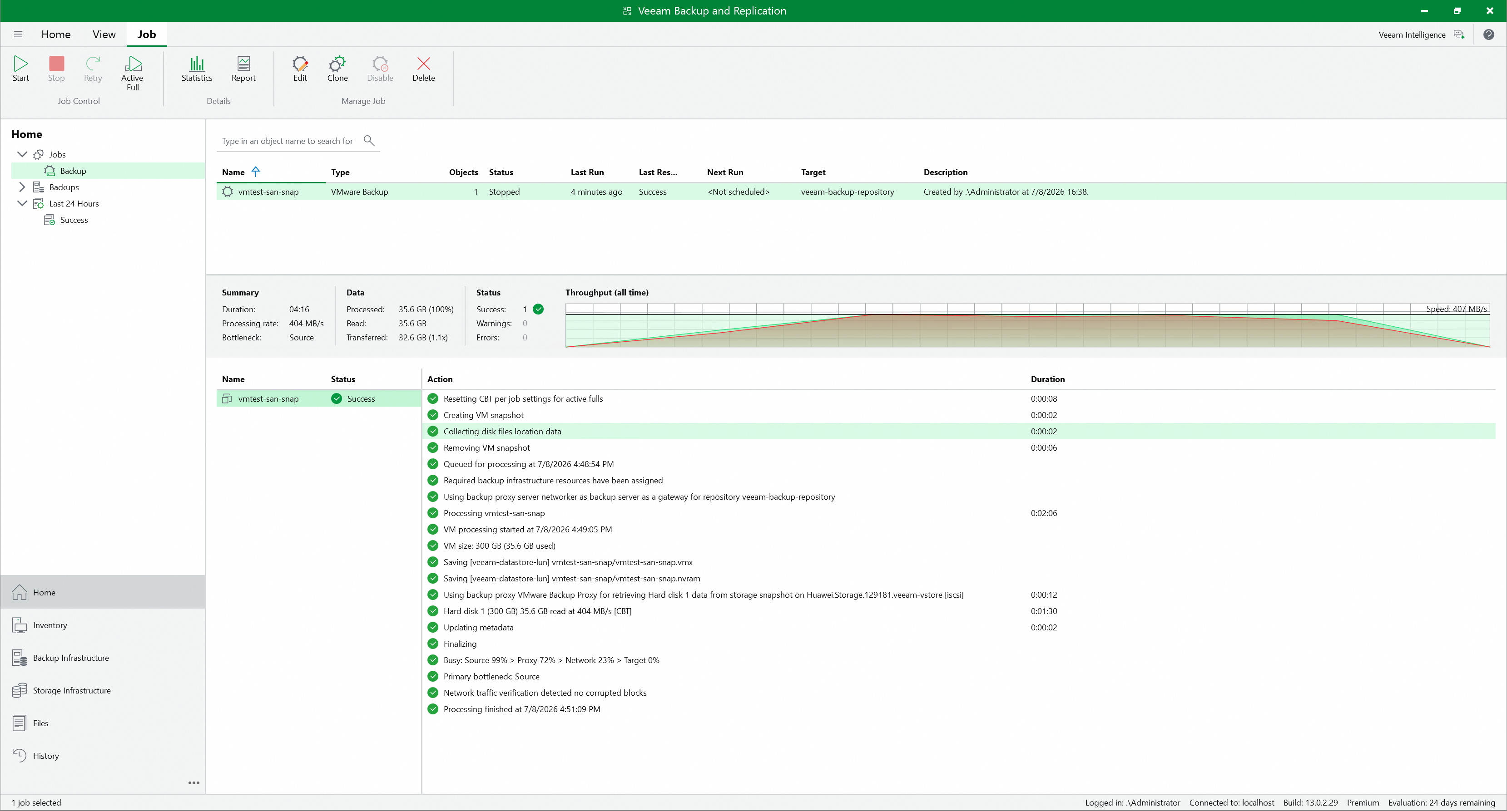
Task: Select Backups in the tree
Action: (x=64, y=187)
